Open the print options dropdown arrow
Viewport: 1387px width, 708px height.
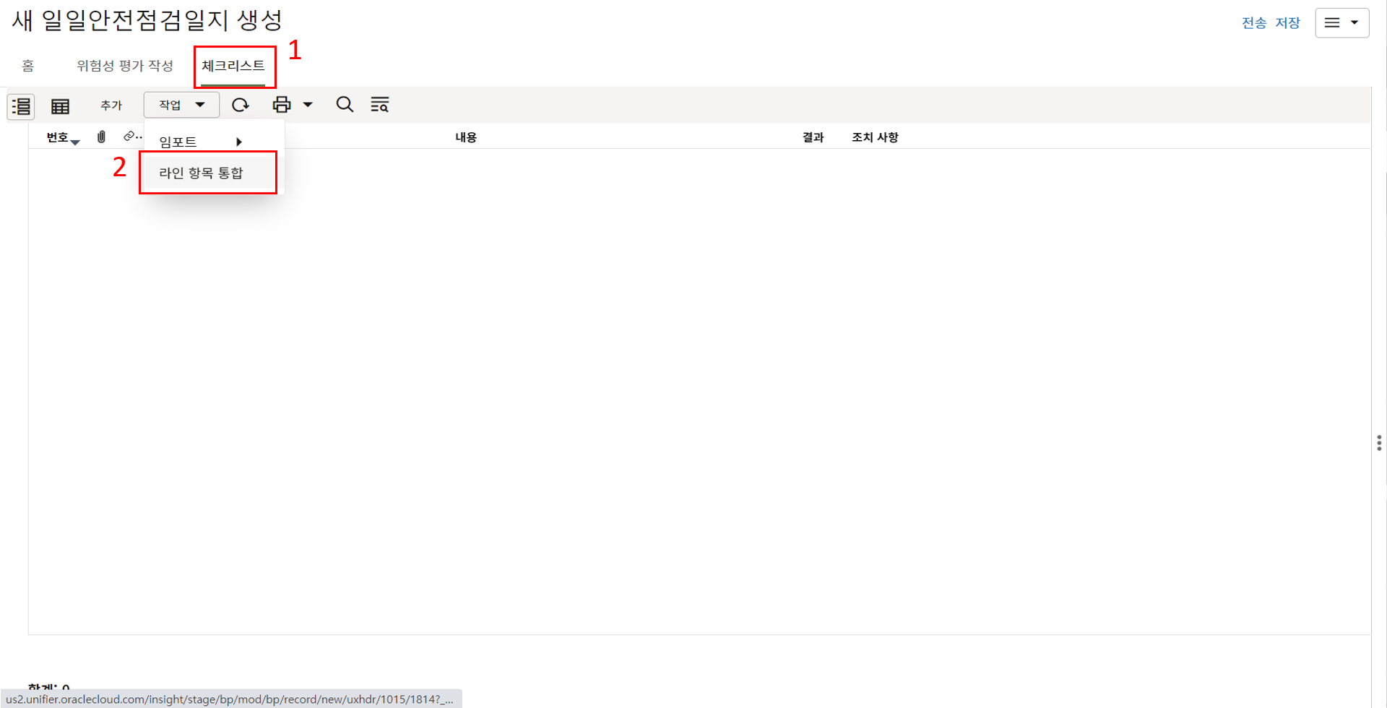click(308, 105)
